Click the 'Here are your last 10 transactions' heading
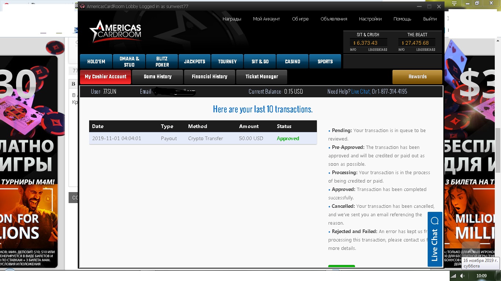 (263, 109)
